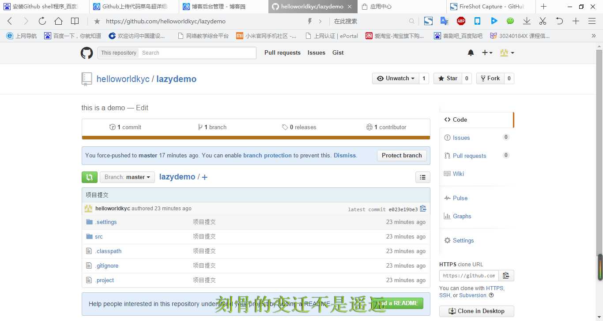Click the scissors screenshot tool icon

543,21
